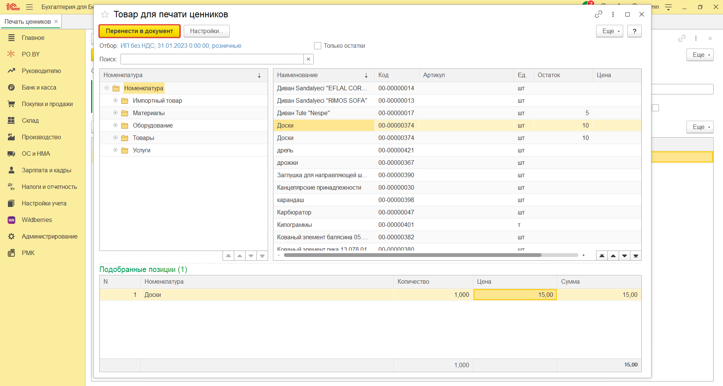The image size is (723, 386).
Task: Enable the 'Только остатки' checkbox
Action: [x=317, y=46]
